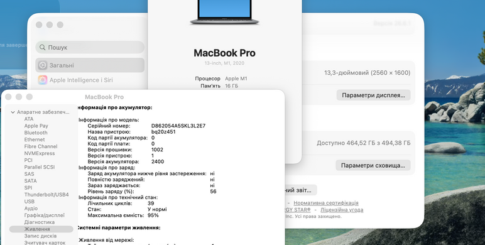
Task: Click maximum capacity value 95%
Action: tap(153, 215)
